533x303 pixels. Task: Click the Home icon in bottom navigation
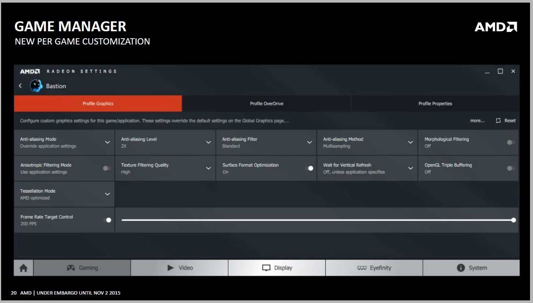pyautogui.click(x=24, y=268)
